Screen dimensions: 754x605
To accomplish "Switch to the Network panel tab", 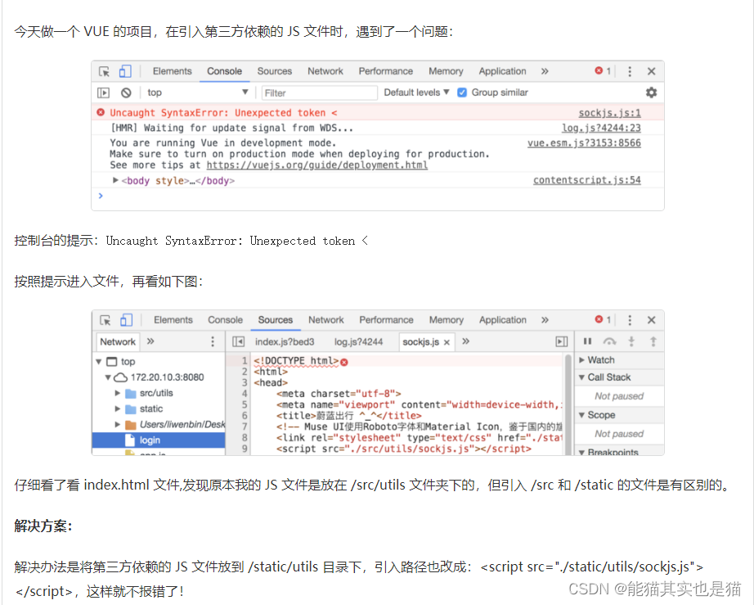I will (325, 71).
